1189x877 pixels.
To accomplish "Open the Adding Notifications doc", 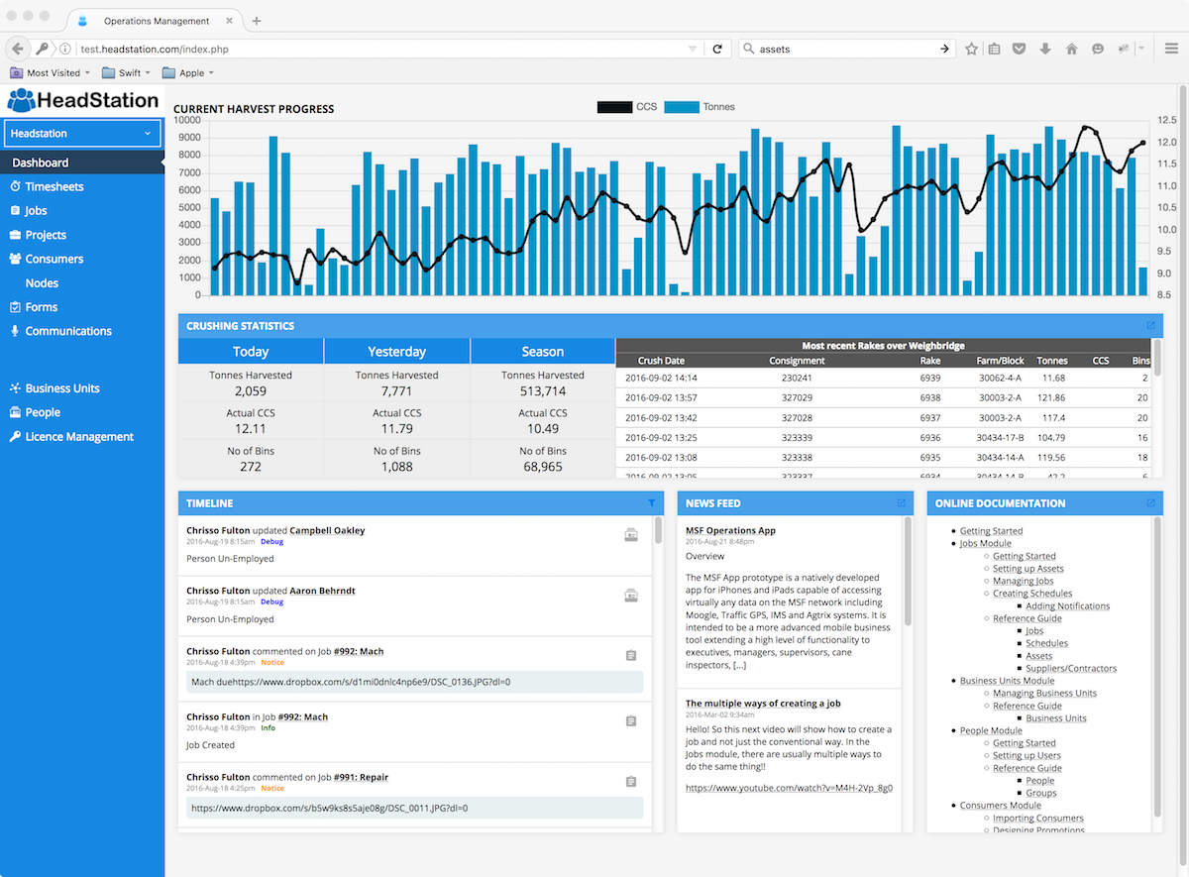I will (x=1067, y=605).
